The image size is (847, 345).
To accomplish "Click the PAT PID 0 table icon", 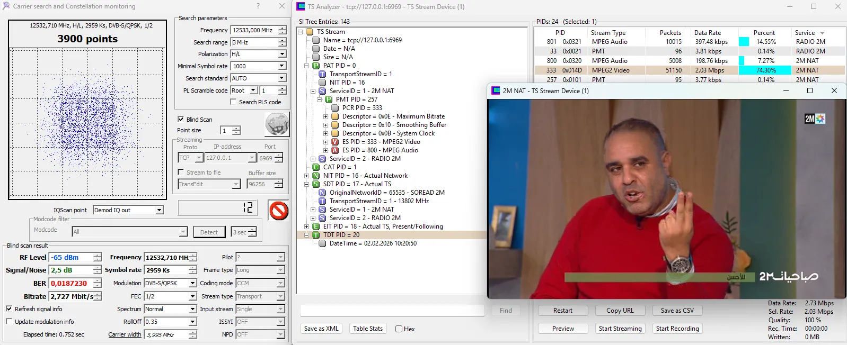I will pyautogui.click(x=316, y=66).
